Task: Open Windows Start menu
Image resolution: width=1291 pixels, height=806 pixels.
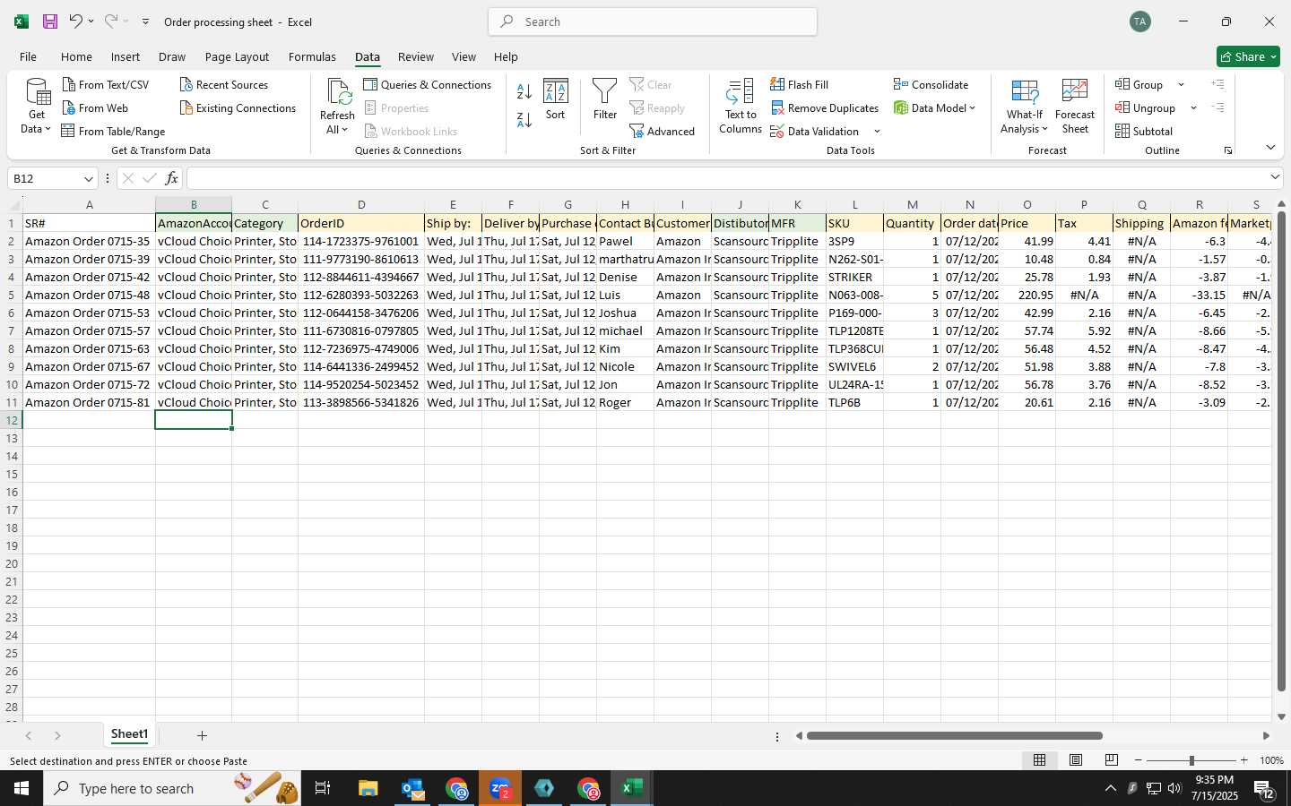Action: pos(22,788)
